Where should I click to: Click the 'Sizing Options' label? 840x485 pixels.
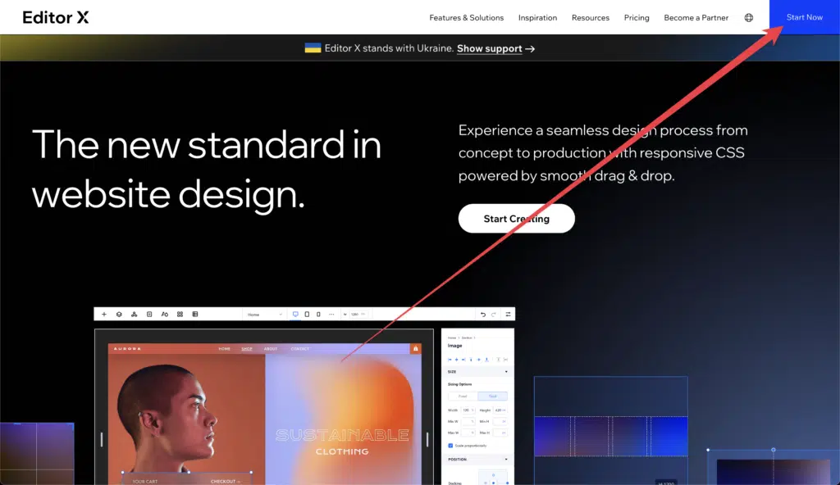click(x=459, y=384)
